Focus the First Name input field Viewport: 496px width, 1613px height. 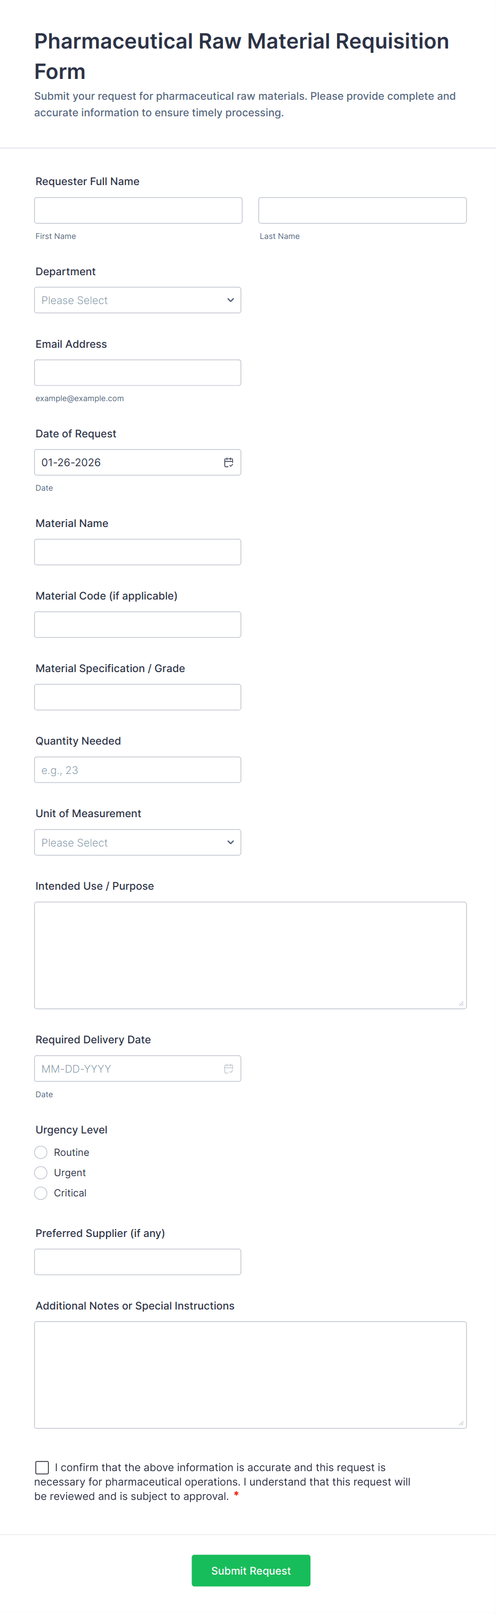coord(138,210)
